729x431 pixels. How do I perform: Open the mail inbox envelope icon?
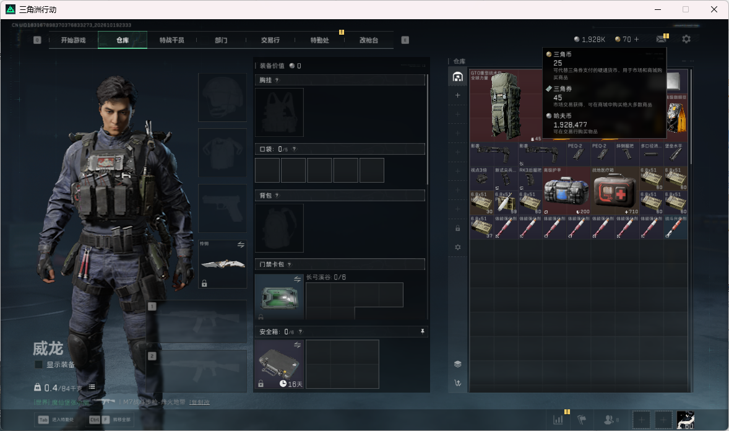661,40
